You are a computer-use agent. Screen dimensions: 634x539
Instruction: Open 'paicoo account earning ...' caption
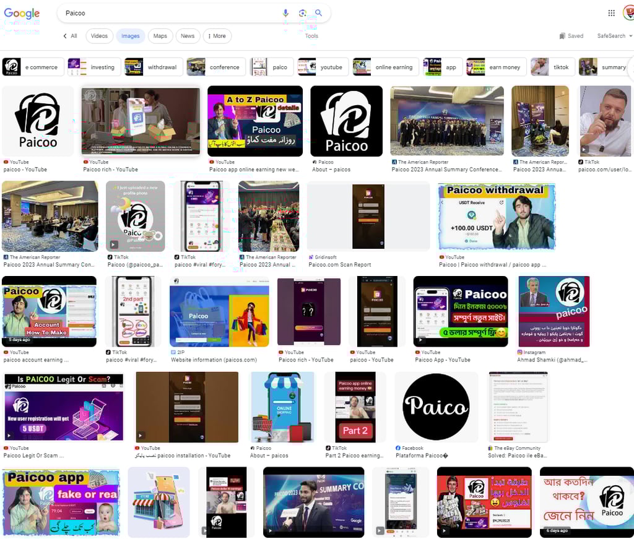point(36,360)
